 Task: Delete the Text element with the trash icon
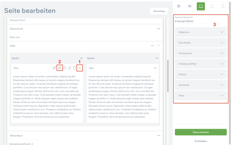(74, 68)
